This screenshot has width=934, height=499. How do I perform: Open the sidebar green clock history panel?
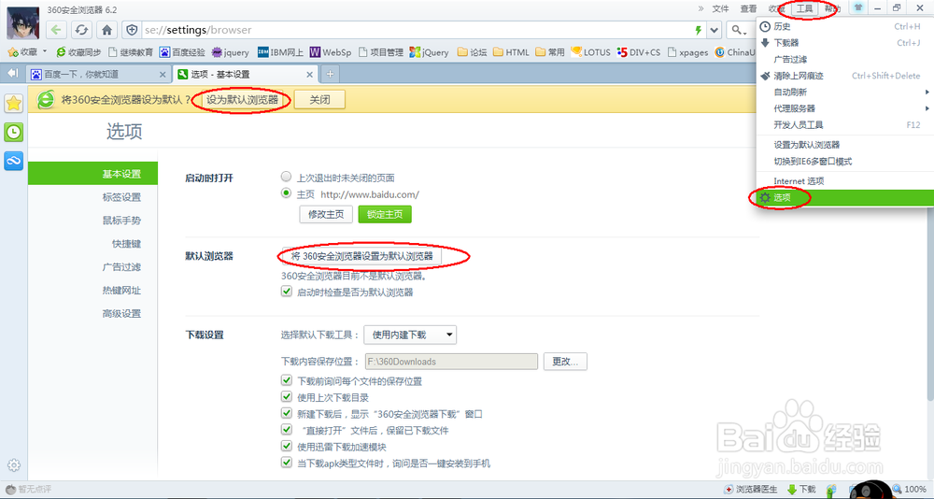[x=13, y=132]
